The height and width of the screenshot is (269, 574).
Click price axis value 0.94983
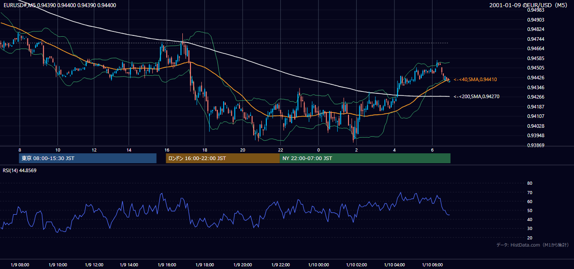click(535, 10)
